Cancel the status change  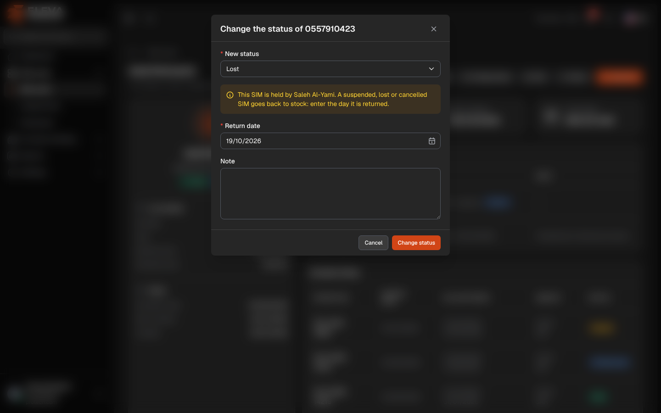(373, 243)
